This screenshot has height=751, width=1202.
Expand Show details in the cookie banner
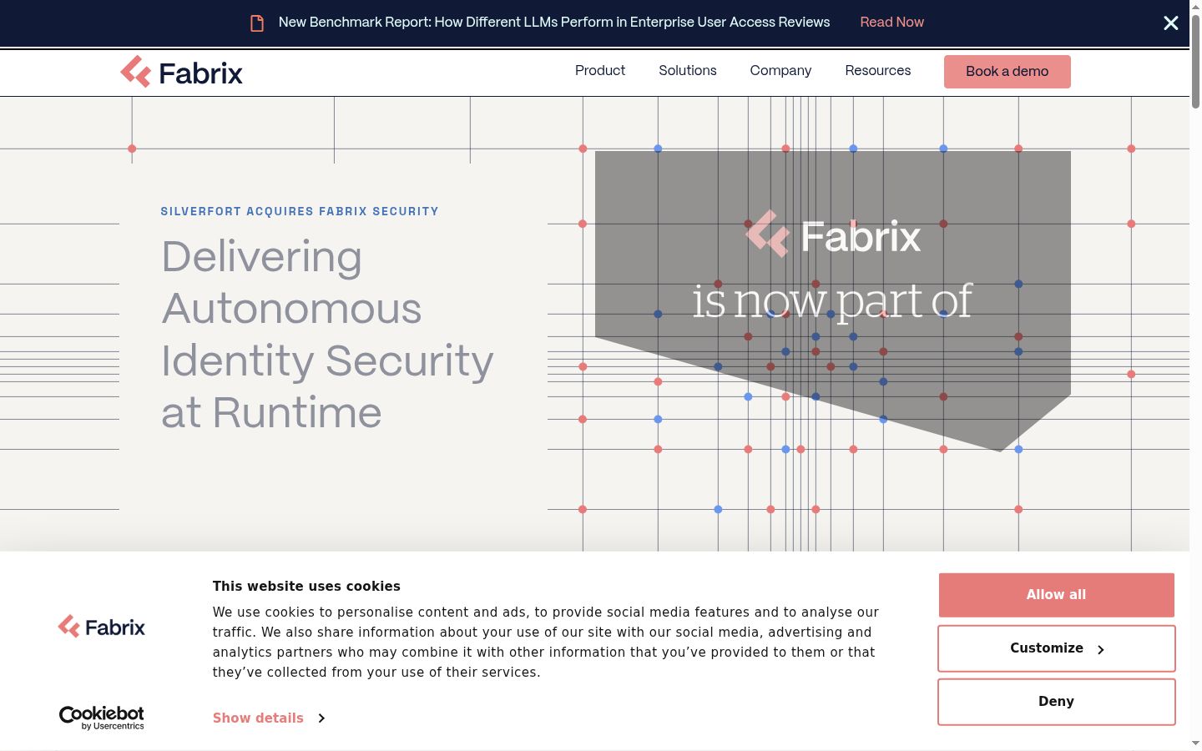269,718
